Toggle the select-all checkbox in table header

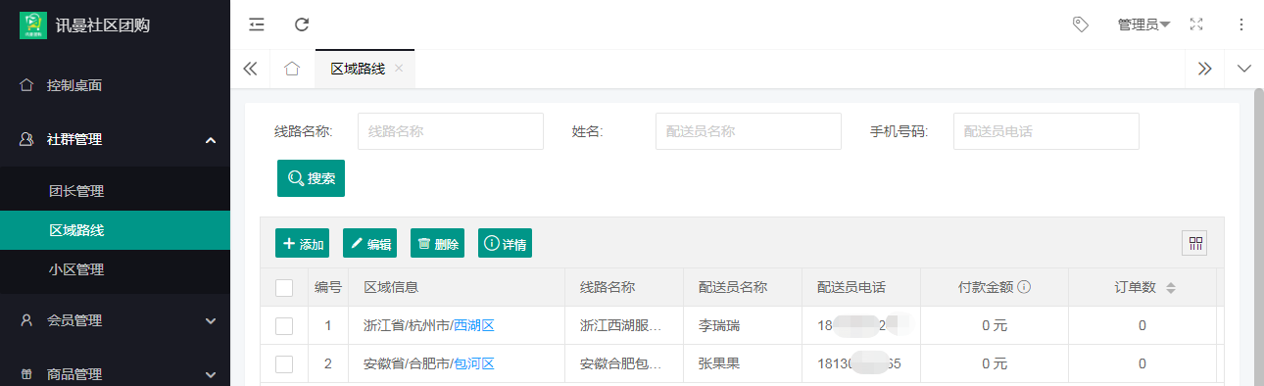click(x=284, y=287)
